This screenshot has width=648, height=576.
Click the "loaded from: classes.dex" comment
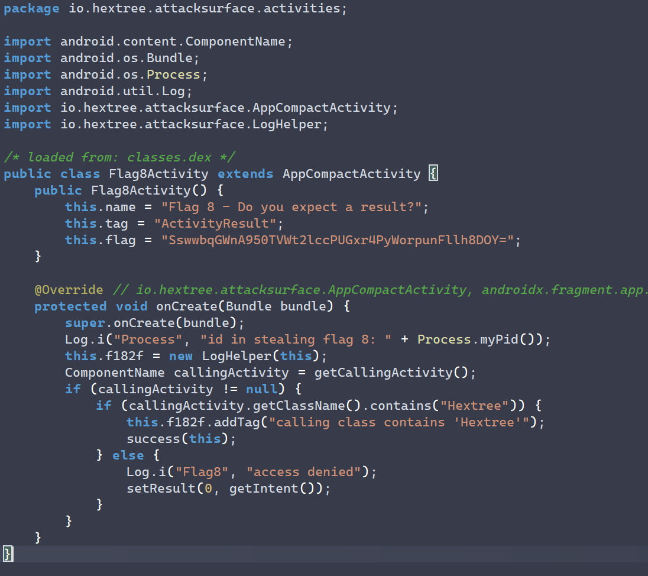coord(119,157)
